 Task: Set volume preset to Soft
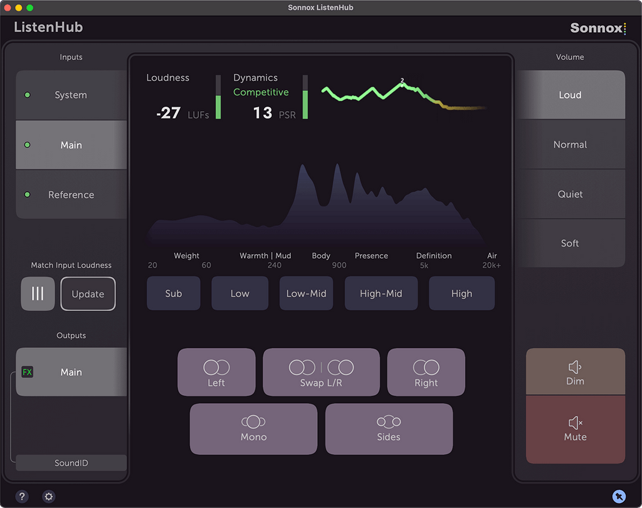(570, 243)
